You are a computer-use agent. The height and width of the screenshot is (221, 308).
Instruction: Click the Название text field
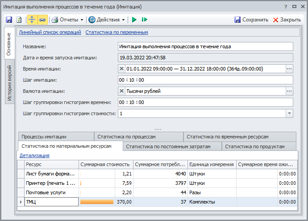205,46
